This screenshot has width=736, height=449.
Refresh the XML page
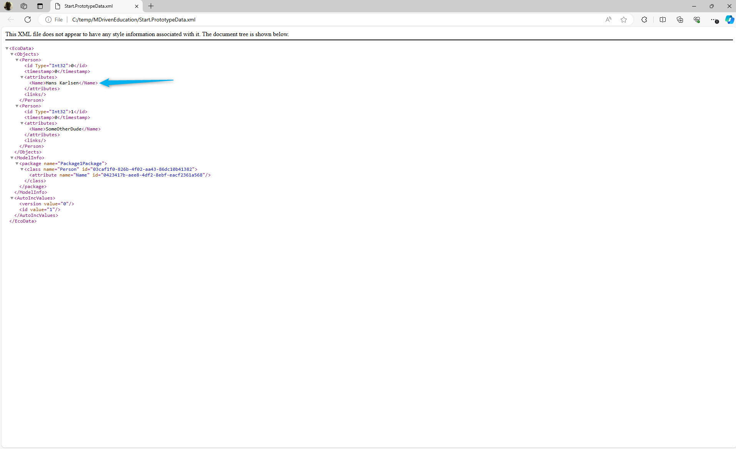tap(28, 20)
